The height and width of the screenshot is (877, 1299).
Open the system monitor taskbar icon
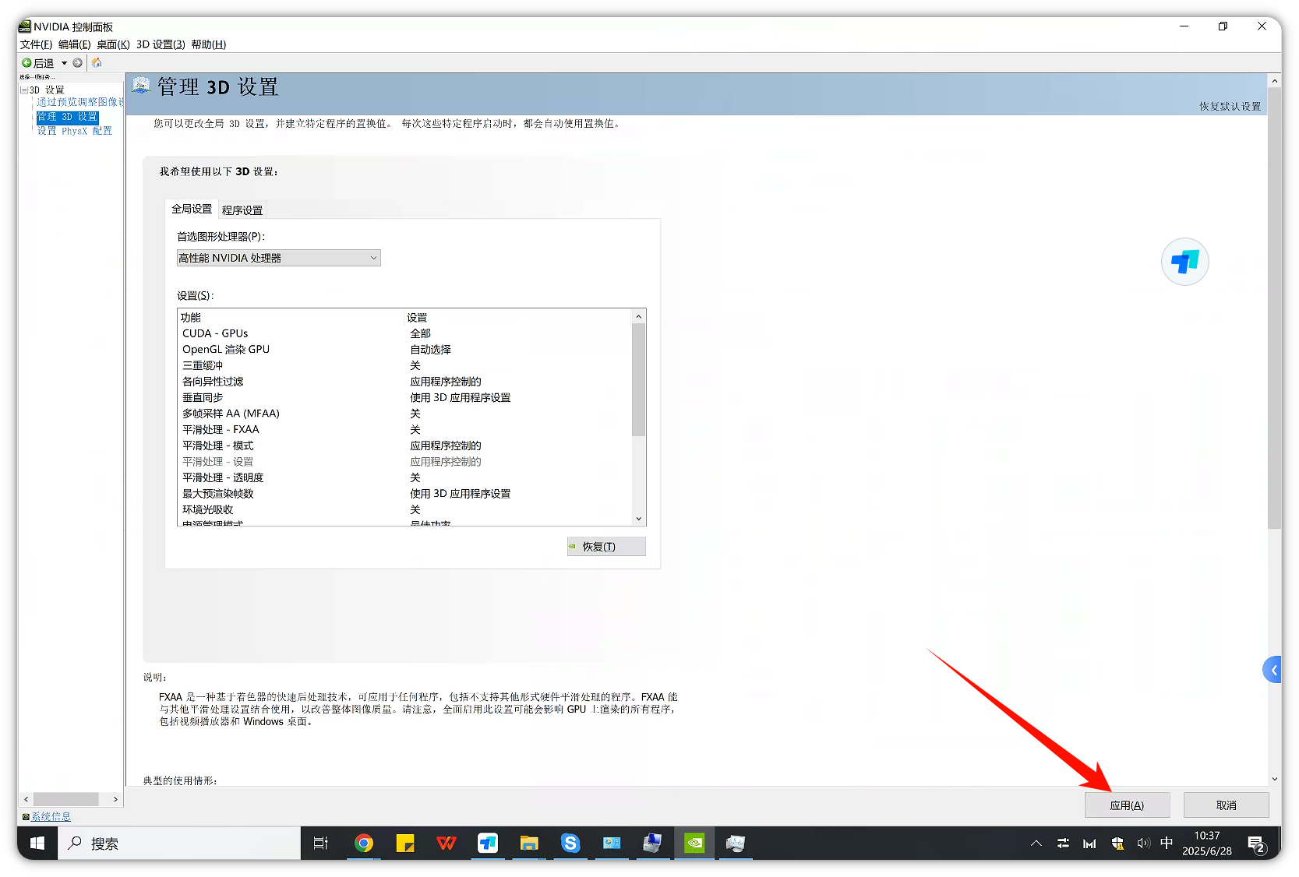(x=736, y=844)
